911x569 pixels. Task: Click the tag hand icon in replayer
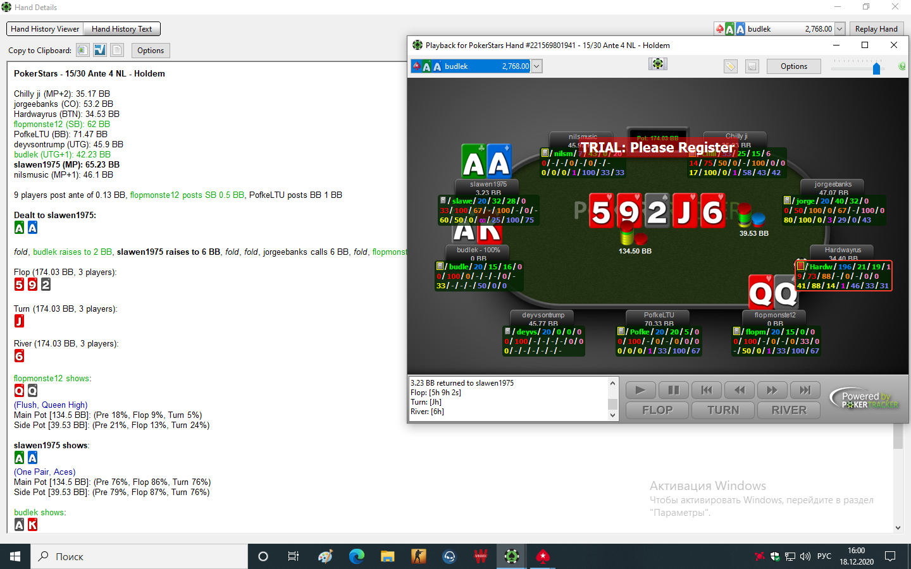pos(731,66)
